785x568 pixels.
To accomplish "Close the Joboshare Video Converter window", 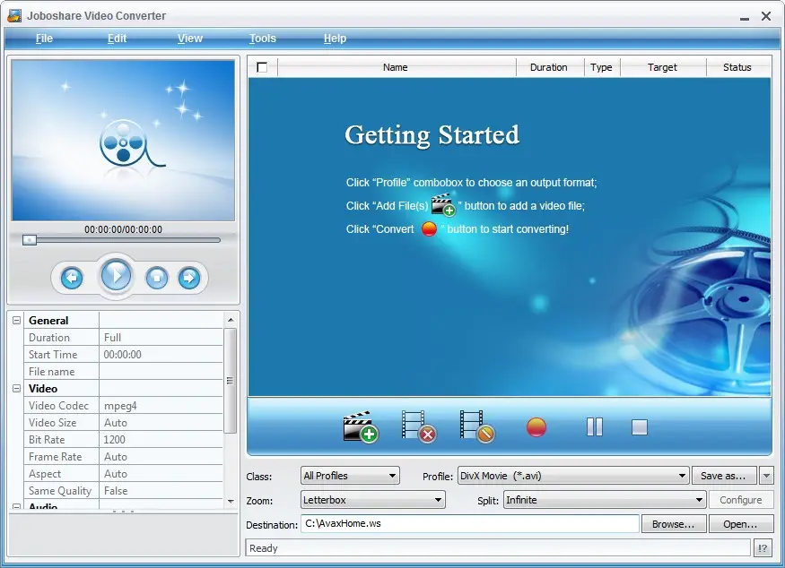I will coord(766,16).
